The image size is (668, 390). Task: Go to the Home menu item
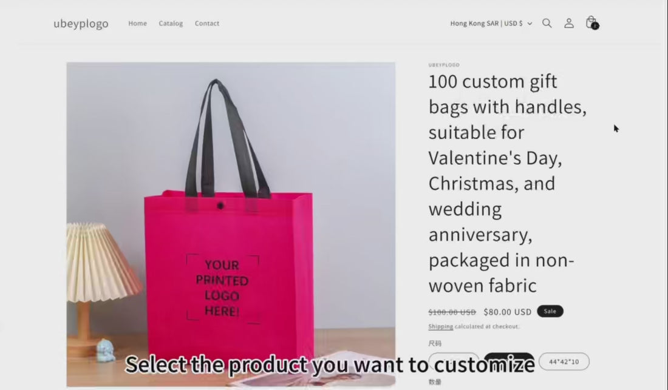coord(138,24)
